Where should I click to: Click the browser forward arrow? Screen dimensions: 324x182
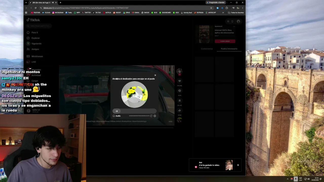[x=31, y=8]
